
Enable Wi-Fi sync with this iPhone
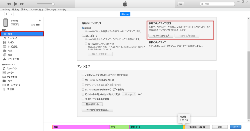pos(83,80)
